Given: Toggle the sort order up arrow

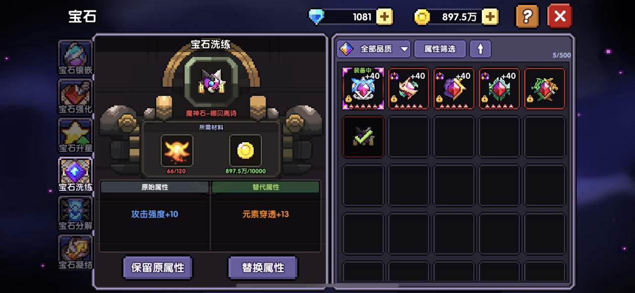Looking at the screenshot, I should click(x=480, y=49).
